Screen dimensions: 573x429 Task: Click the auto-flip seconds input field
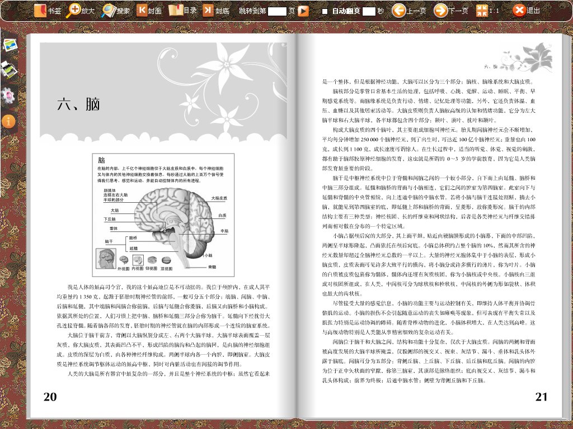368,11
